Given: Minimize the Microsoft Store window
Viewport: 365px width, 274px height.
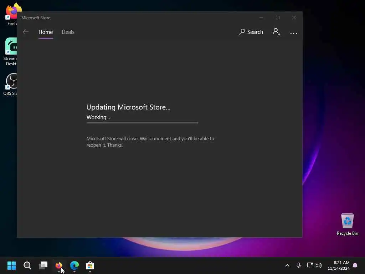Looking at the screenshot, I should (x=261, y=17).
